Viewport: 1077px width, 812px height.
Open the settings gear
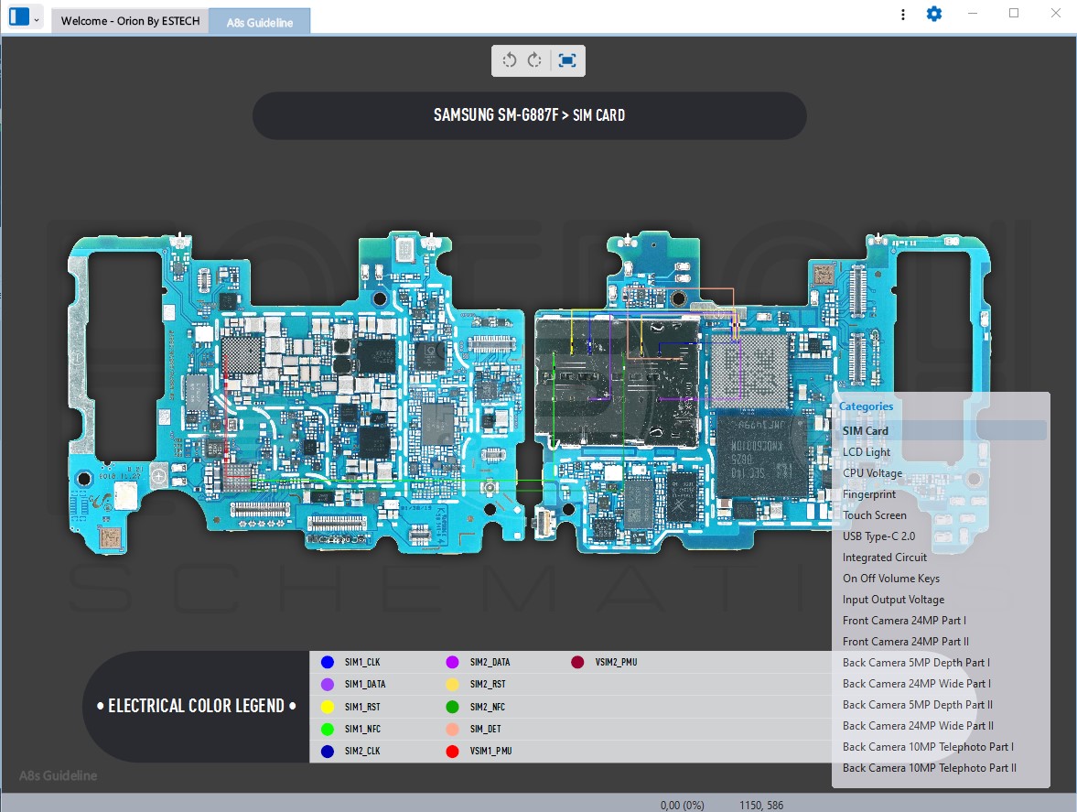point(934,14)
